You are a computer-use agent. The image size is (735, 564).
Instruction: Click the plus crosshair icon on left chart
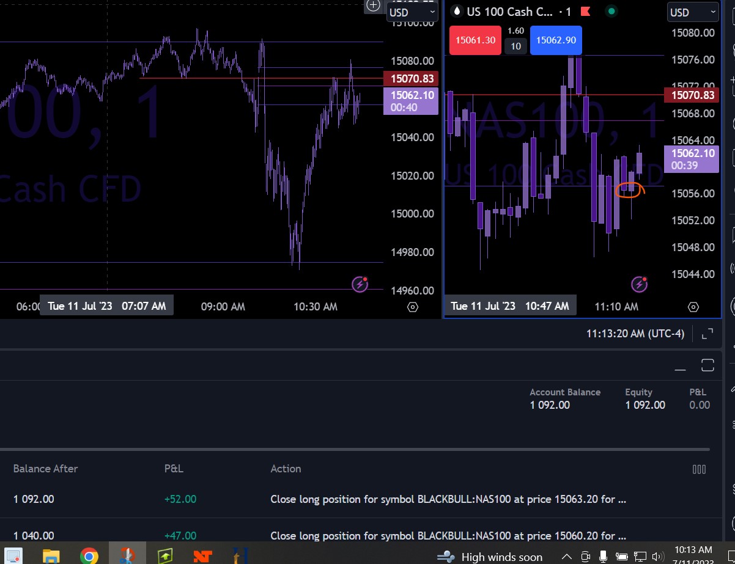[373, 5]
